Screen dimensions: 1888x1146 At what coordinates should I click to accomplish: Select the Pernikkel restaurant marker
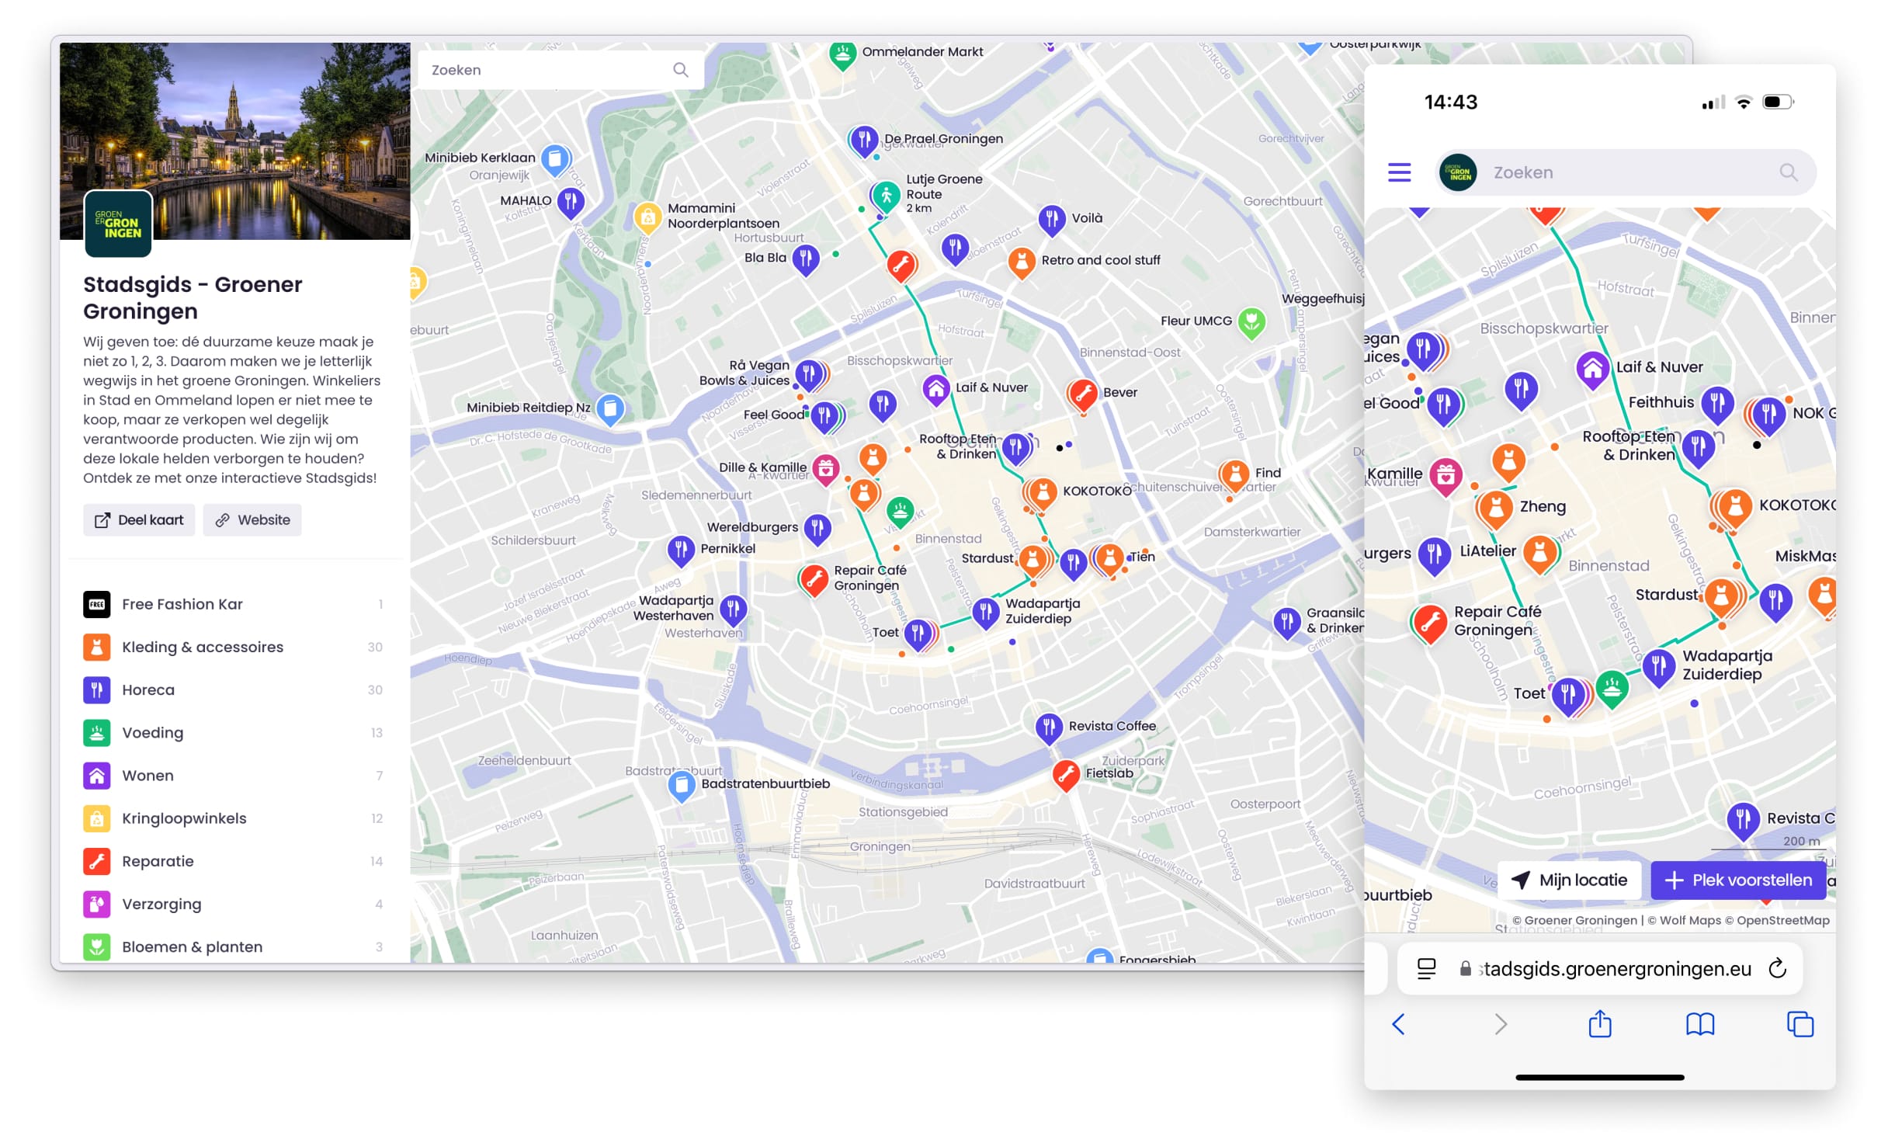[x=681, y=550]
